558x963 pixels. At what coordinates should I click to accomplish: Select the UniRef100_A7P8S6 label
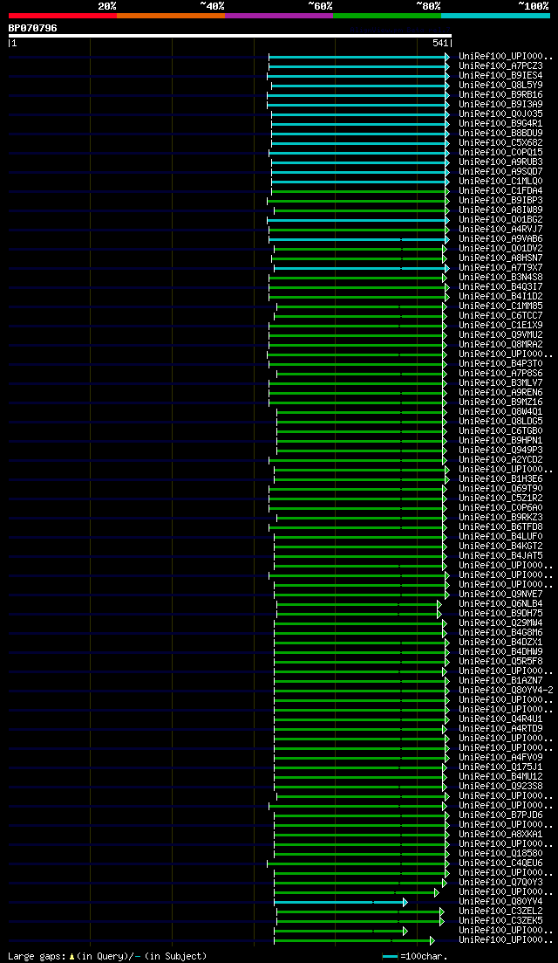click(x=500, y=374)
